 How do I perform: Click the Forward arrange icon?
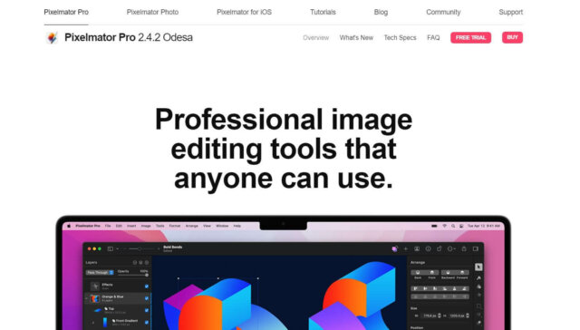(462, 273)
